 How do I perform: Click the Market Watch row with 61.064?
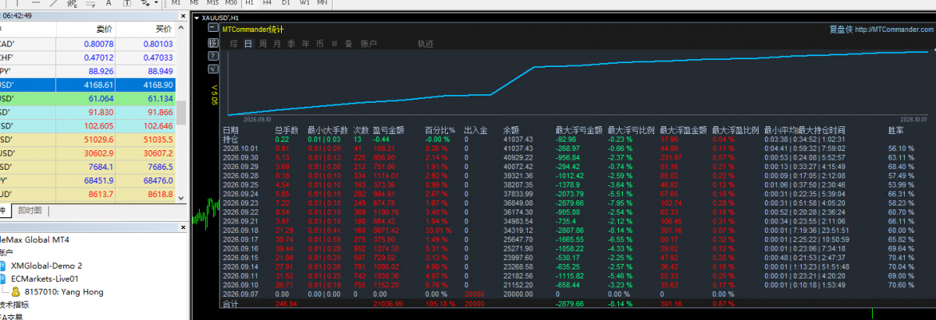[x=87, y=98]
